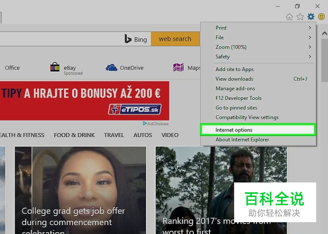Open the Favorites star icon

pyautogui.click(x=300, y=17)
